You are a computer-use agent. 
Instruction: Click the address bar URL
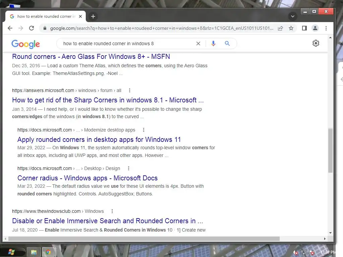pos(161,28)
